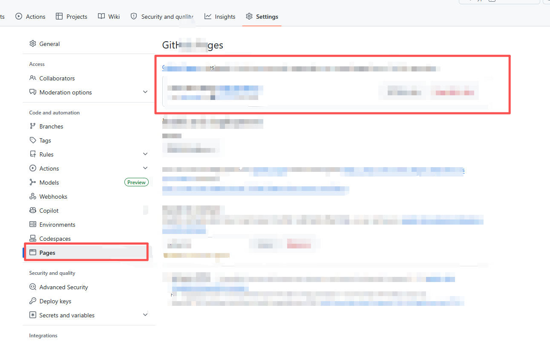This screenshot has width=550, height=342.
Task: Open the Security and quality tab
Action: click(162, 17)
